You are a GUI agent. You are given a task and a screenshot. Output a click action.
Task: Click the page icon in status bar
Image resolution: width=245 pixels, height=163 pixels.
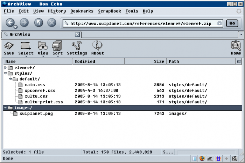pos(195,158)
